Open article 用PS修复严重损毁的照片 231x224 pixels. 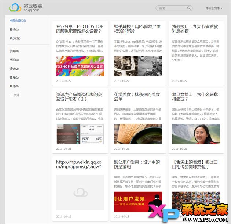tap(137, 29)
